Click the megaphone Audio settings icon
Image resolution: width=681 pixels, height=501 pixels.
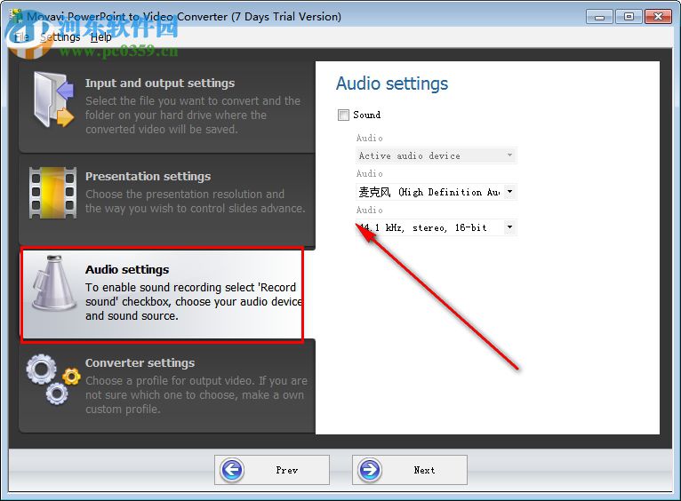click(55, 282)
